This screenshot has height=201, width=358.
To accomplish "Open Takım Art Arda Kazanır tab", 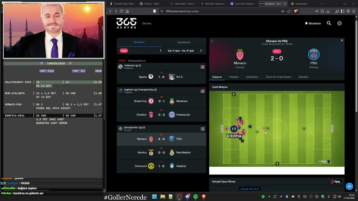I will pos(278,77).
